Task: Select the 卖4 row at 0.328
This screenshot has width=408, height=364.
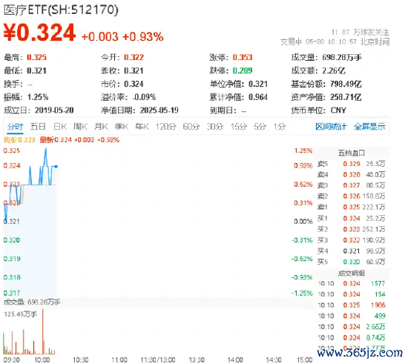Action: pos(351,174)
